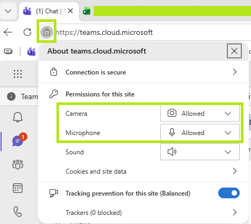The image size is (251, 224).
Task: Close the About teams.cloud.microsoft popup
Action: point(234,51)
